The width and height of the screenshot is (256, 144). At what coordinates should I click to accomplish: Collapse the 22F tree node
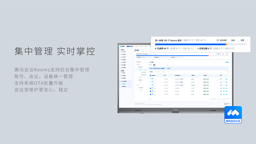[139, 69]
